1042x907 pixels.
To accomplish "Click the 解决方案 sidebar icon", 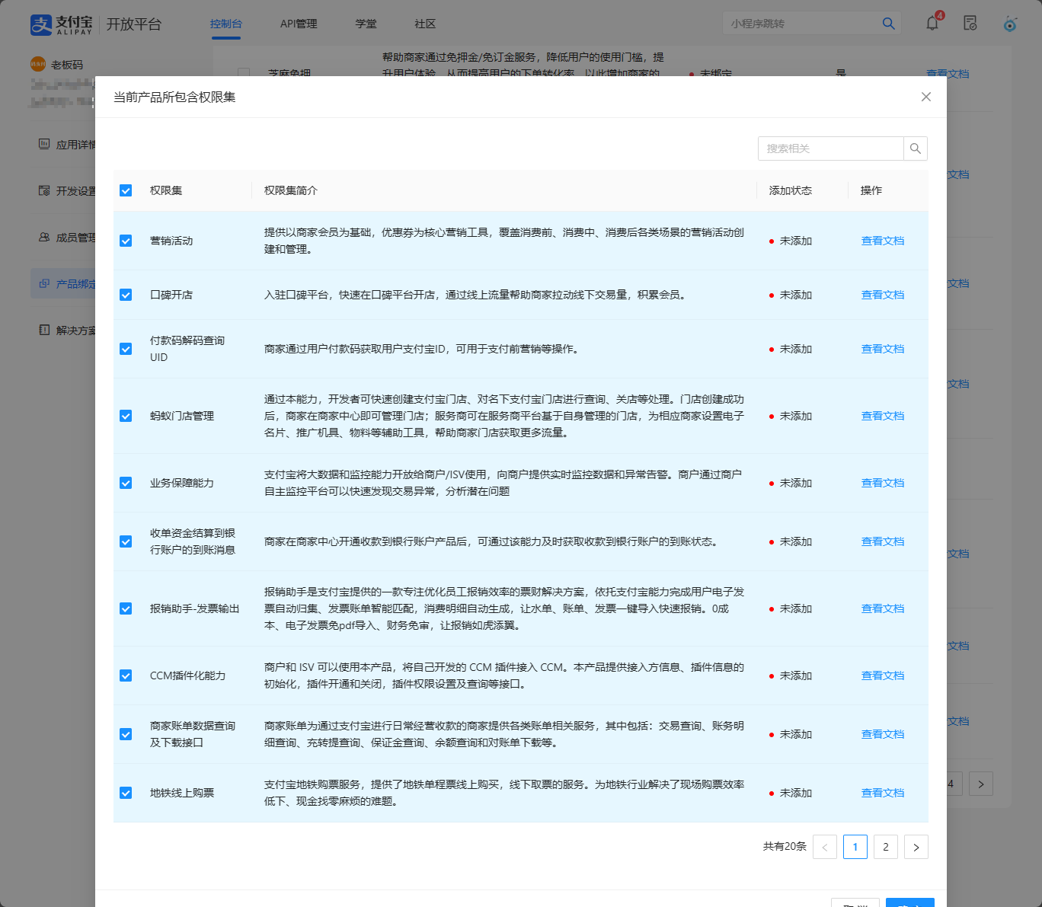I will (44, 330).
